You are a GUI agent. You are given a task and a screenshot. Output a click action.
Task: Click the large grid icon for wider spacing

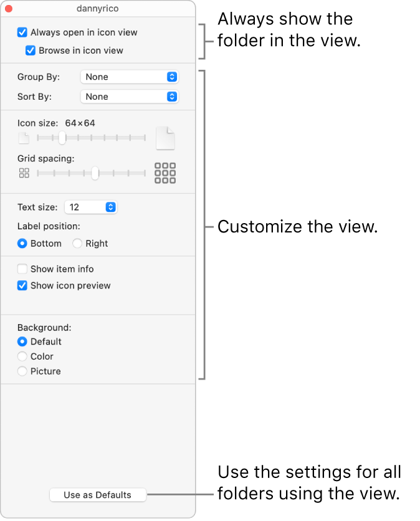coord(165,173)
